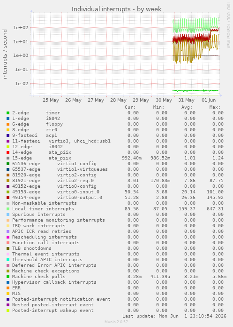Viewport: 233px width, 327px height.
Task: Click the olive swatch for virtio0-input.0
Action: pos(8,192)
